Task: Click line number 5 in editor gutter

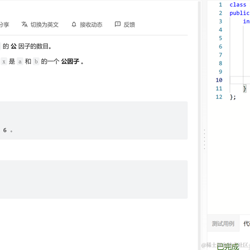Action: pos(221,38)
